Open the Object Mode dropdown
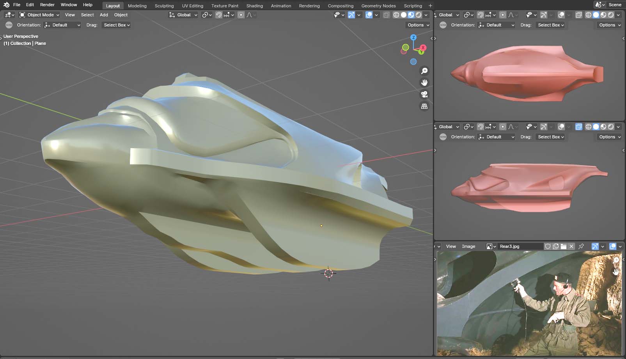This screenshot has height=359, width=626. (39, 15)
